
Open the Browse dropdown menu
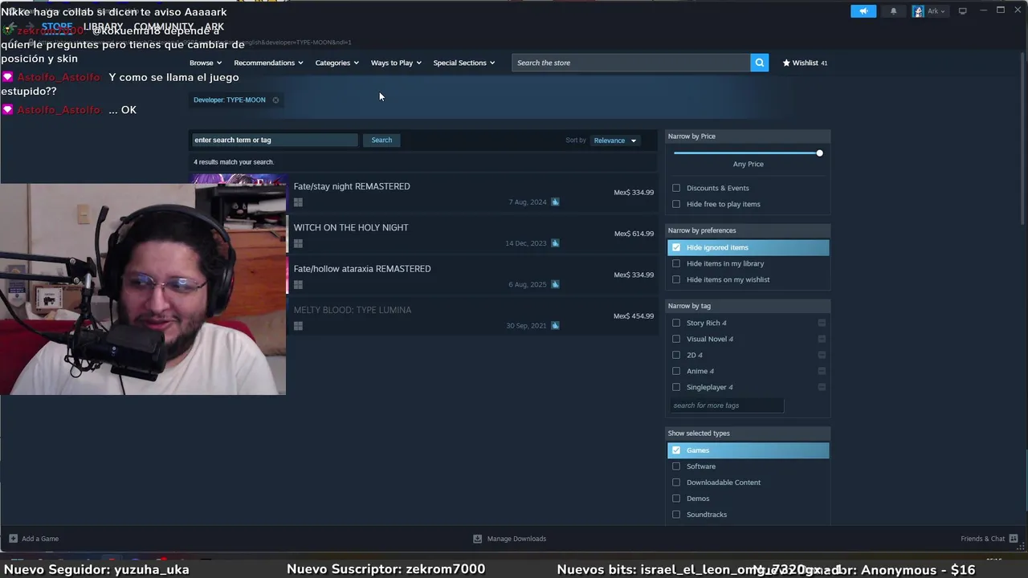[x=206, y=63]
